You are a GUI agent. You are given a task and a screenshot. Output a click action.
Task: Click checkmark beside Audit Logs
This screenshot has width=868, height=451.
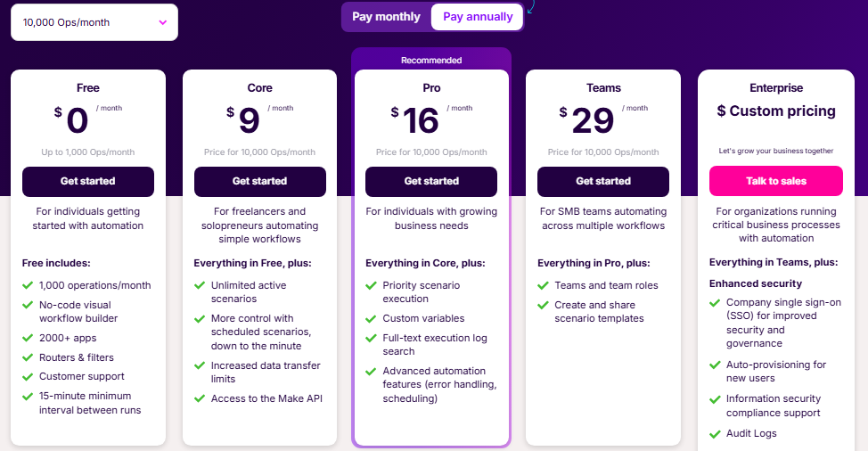coord(715,434)
